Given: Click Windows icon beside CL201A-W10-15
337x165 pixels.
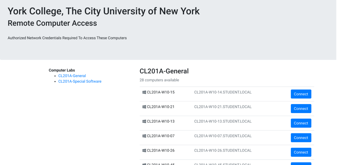Looking at the screenshot, I should click(144, 92).
